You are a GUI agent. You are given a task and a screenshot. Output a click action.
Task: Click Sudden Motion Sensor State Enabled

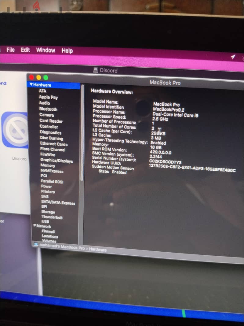coord(113,172)
